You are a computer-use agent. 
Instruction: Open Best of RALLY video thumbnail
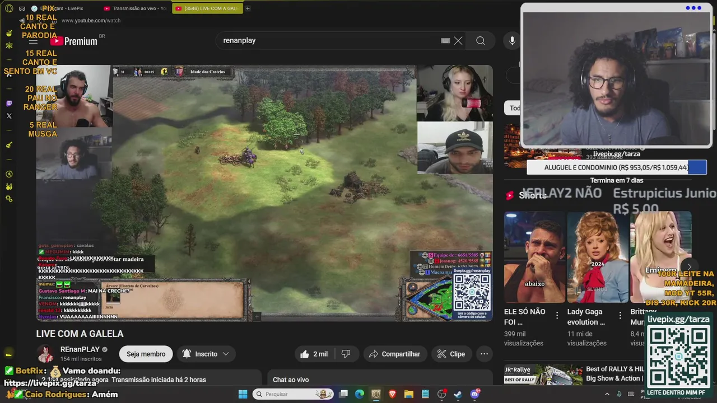[x=542, y=375]
